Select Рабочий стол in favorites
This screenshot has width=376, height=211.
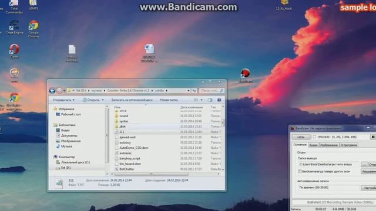(70, 114)
